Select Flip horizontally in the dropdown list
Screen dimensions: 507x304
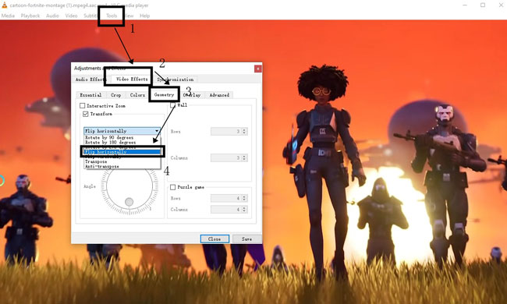(x=122, y=151)
